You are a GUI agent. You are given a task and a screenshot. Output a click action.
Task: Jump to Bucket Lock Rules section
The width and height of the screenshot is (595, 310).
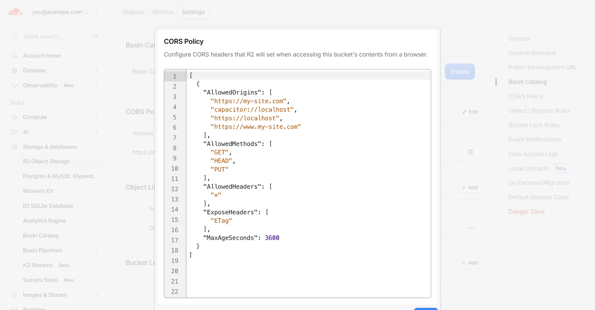click(x=534, y=125)
